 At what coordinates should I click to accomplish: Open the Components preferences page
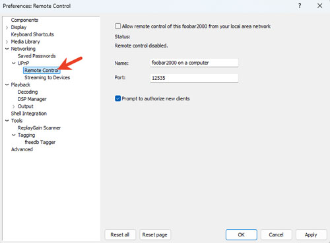tap(24, 20)
